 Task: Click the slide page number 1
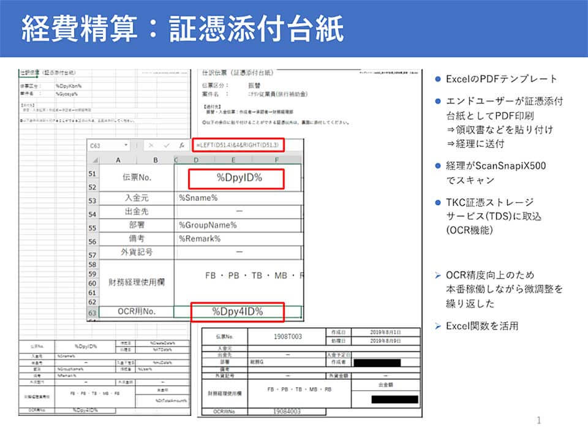[x=539, y=420]
